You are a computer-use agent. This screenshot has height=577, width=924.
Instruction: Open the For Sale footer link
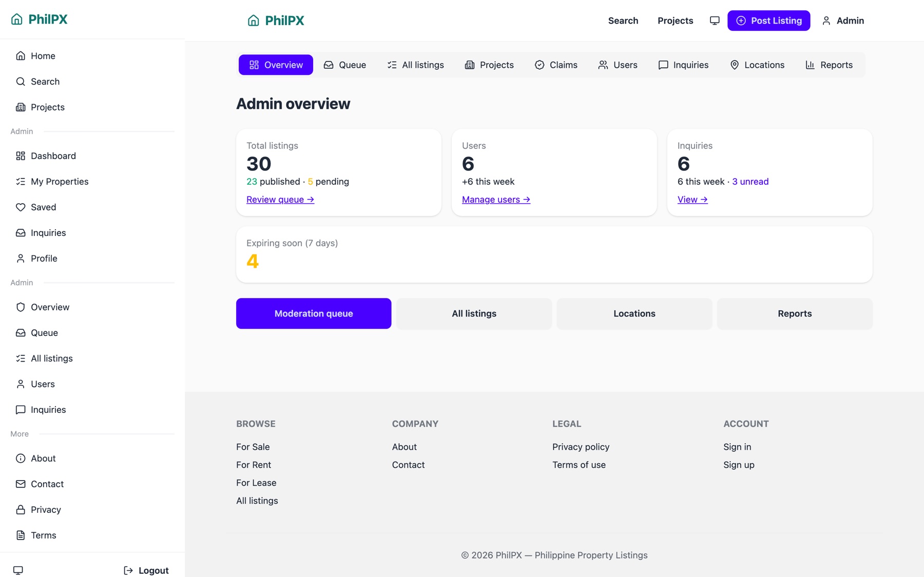[253, 447]
